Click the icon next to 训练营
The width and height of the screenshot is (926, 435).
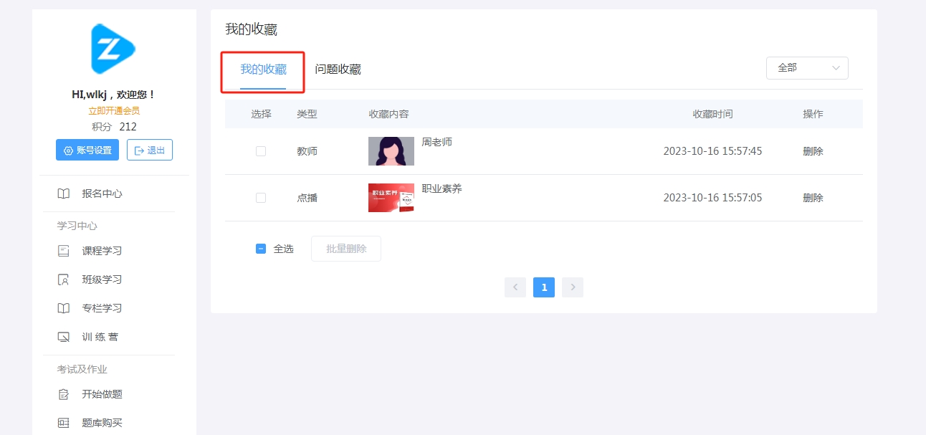click(x=64, y=337)
